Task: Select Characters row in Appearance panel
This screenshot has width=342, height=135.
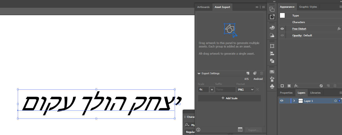Action: (310, 22)
